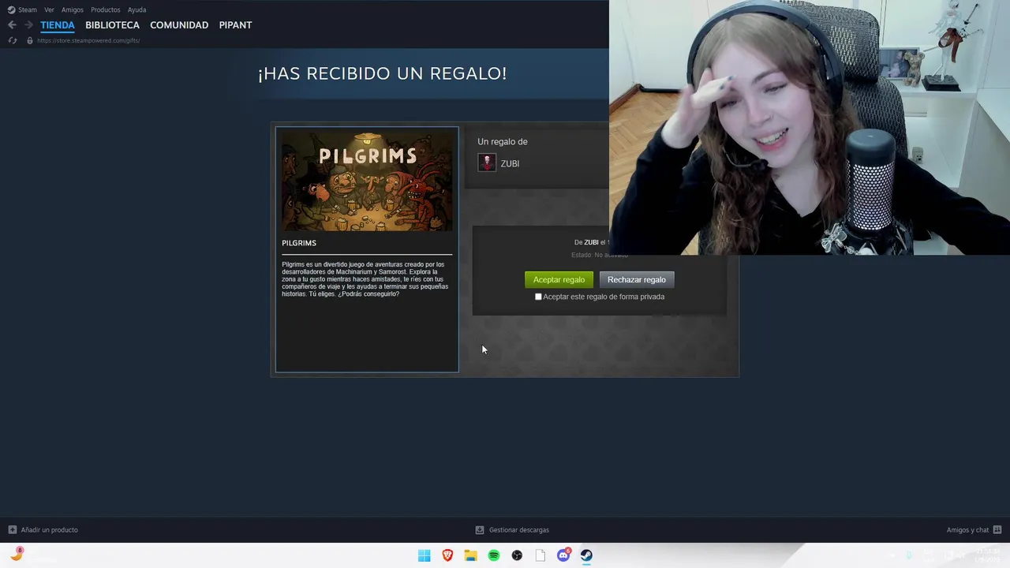1010x568 pixels.
Task: Click the PILGRIMS title below the cover
Action: [x=299, y=243]
